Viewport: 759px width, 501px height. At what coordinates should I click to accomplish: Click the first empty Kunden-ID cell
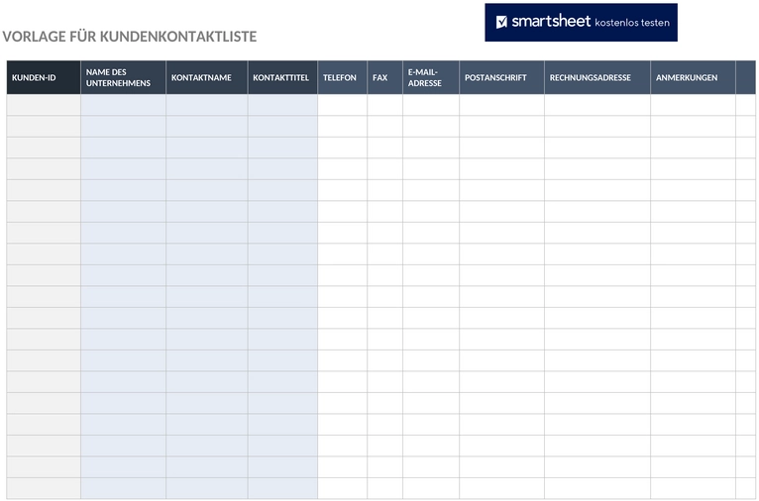(44, 105)
